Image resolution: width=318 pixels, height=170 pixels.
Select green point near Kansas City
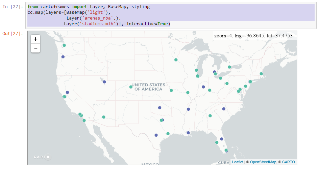point(171,90)
